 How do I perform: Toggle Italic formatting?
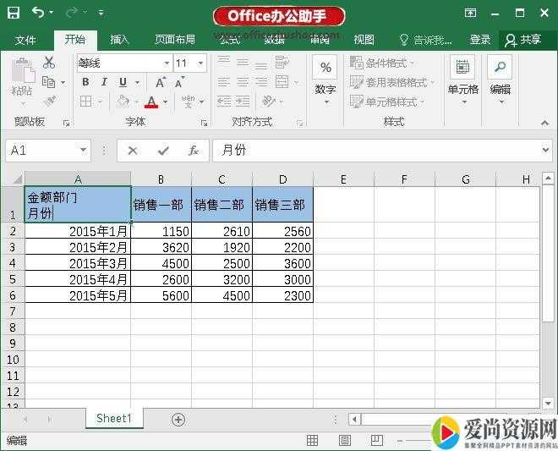[104, 82]
